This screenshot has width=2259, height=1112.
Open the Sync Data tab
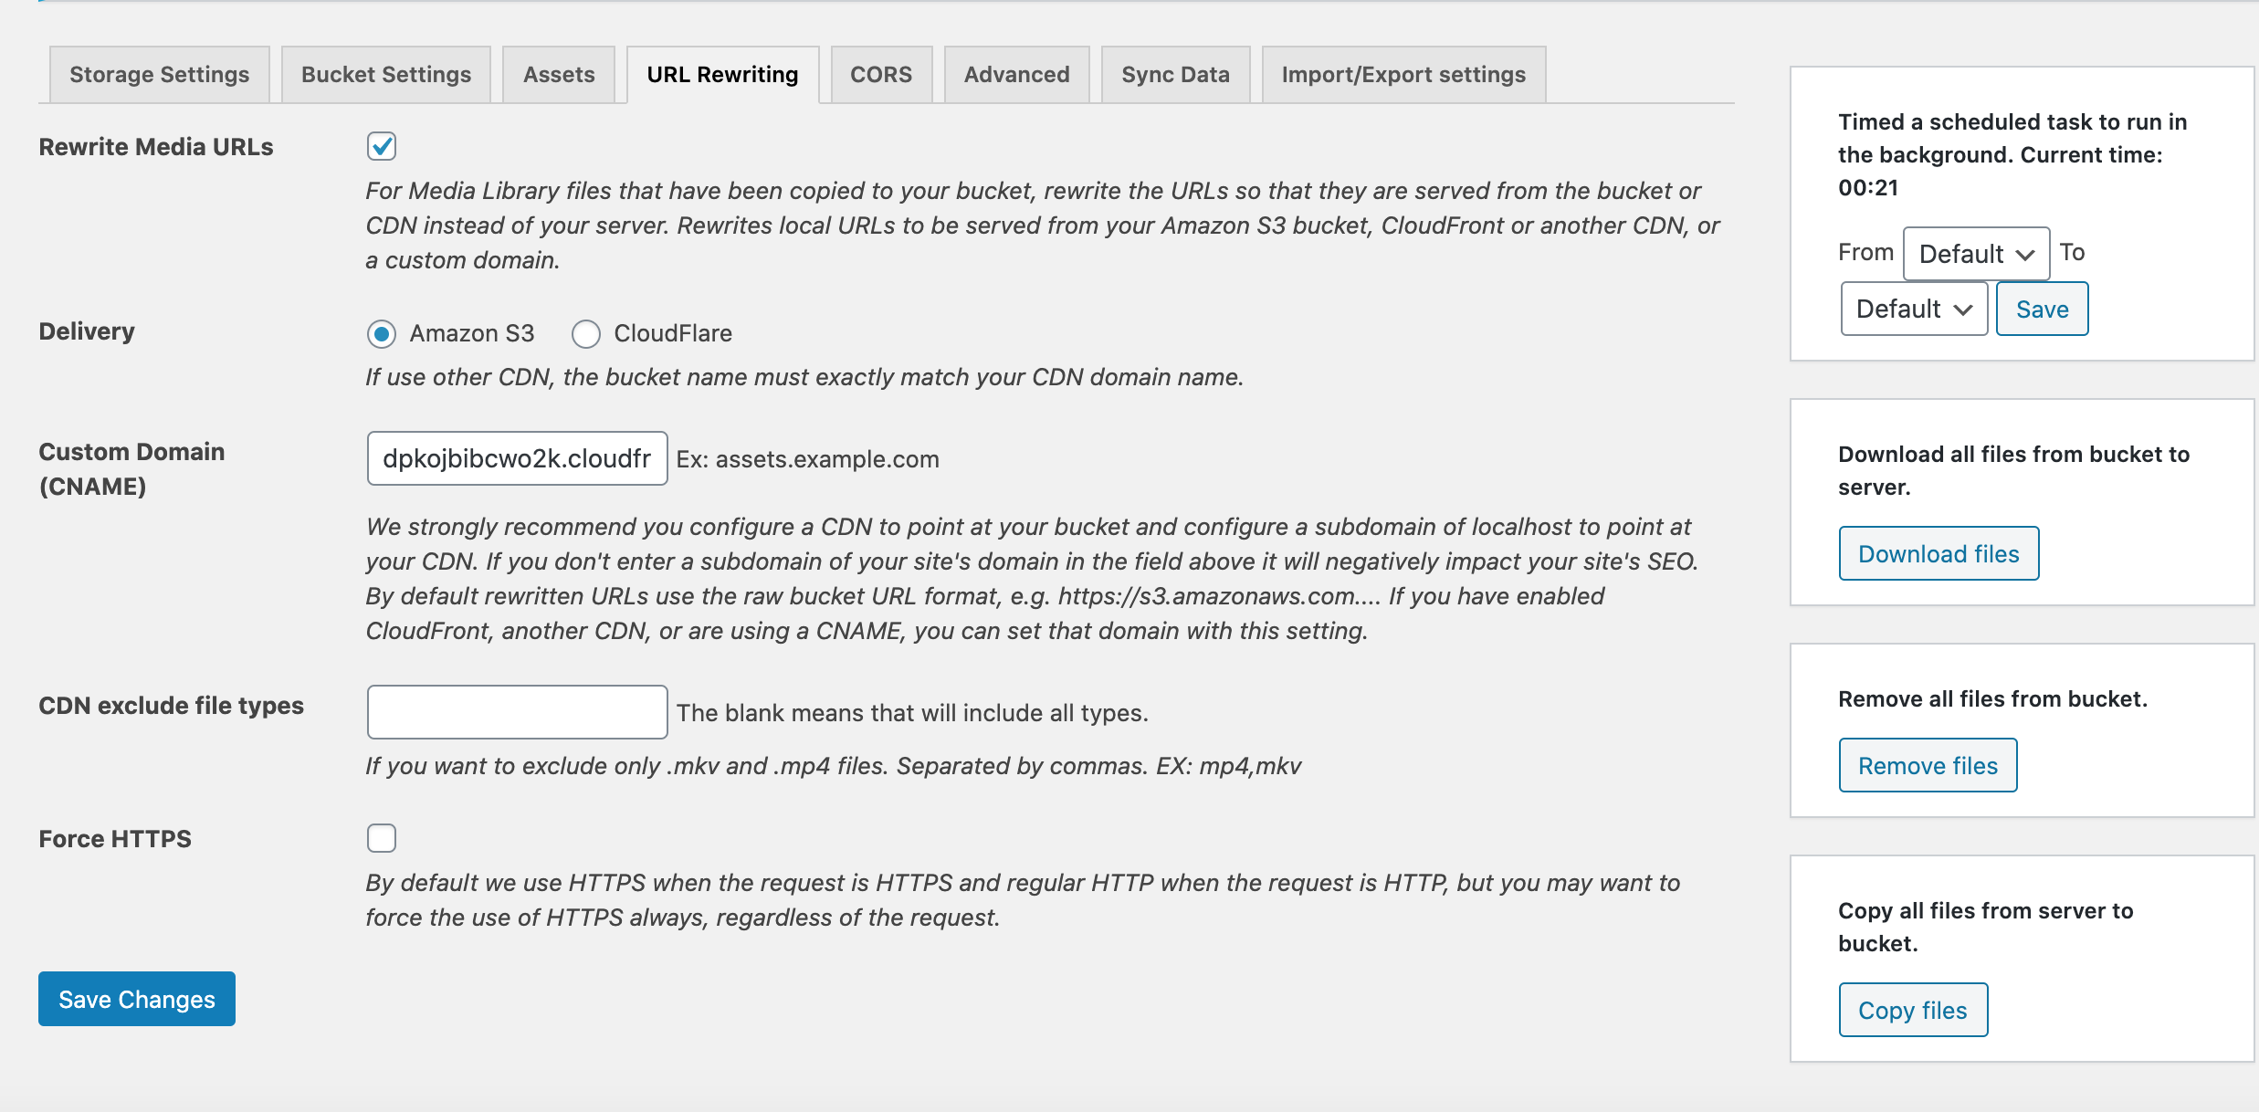[1175, 75]
